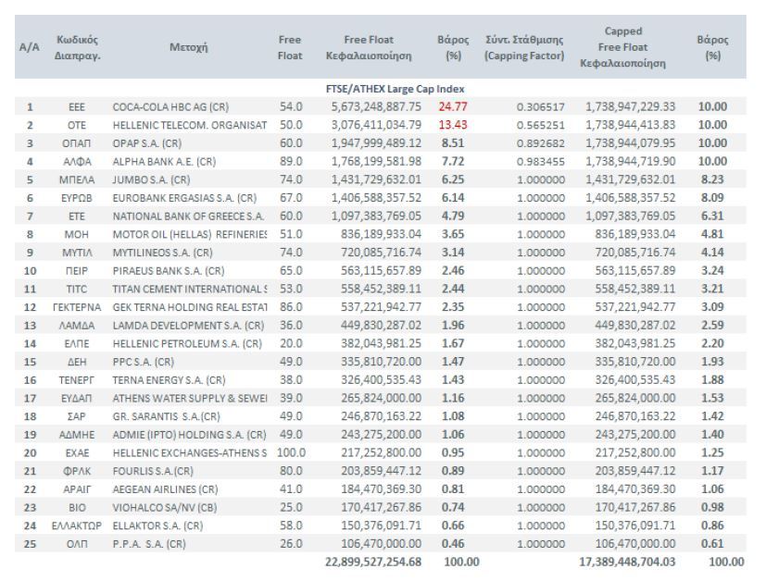Click the 'Σύντ. Στάθμισης (Capping Factor)' header

524,48
